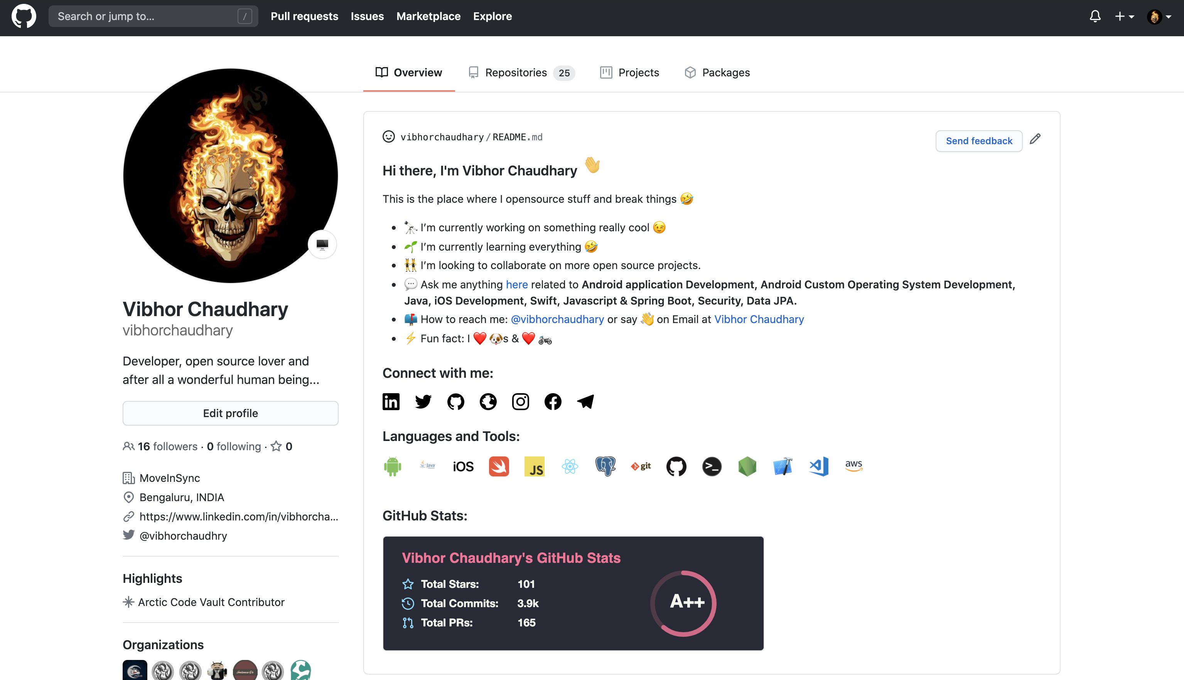The width and height of the screenshot is (1184, 680).
Task: Click the Instagram icon in Connect section
Action: pyautogui.click(x=521, y=402)
